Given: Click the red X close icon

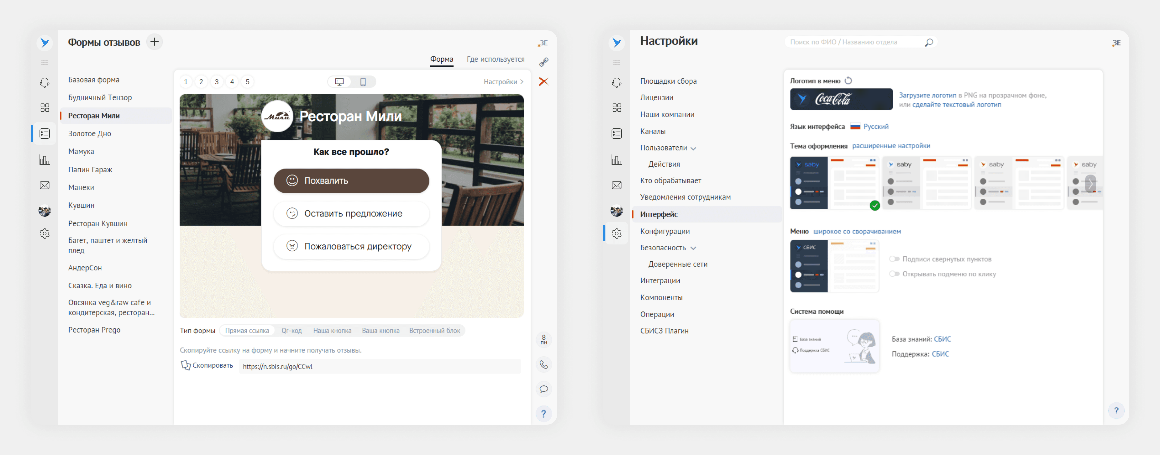Looking at the screenshot, I should point(544,82).
